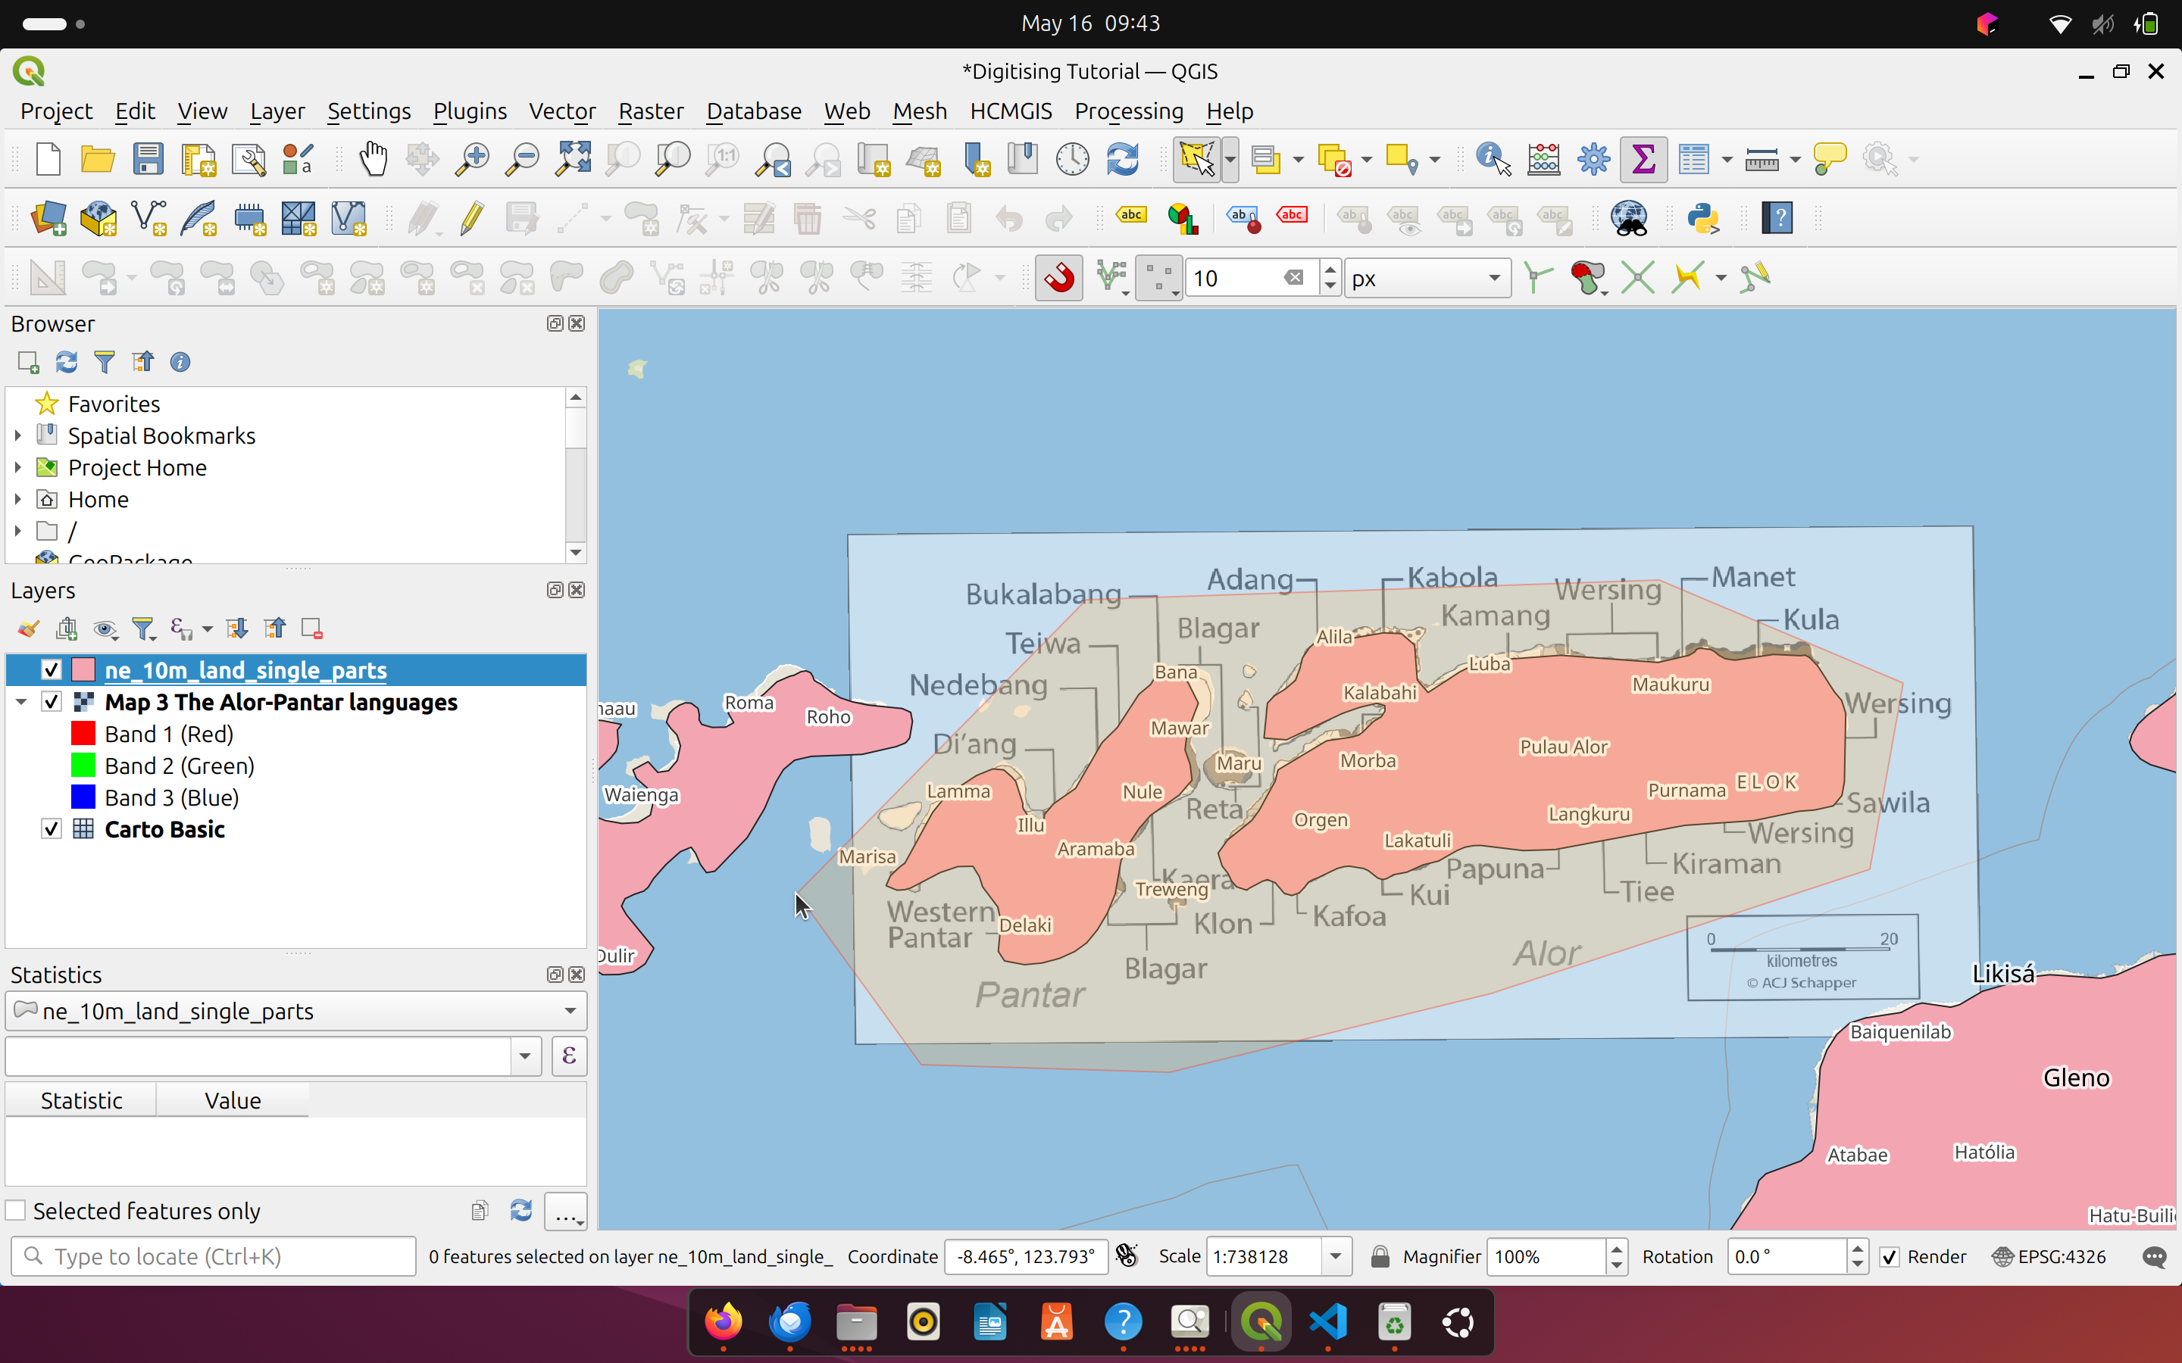The width and height of the screenshot is (2182, 1363).
Task: Open the Scale dropdown
Action: click(1336, 1255)
